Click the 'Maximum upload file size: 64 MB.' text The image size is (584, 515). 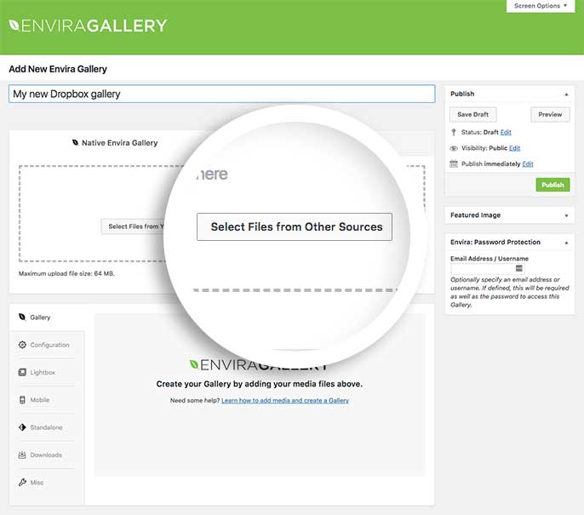pos(66,273)
